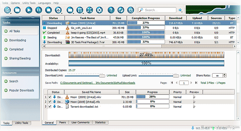
Task: Open the Tasks menu
Action: [x=5, y=3]
